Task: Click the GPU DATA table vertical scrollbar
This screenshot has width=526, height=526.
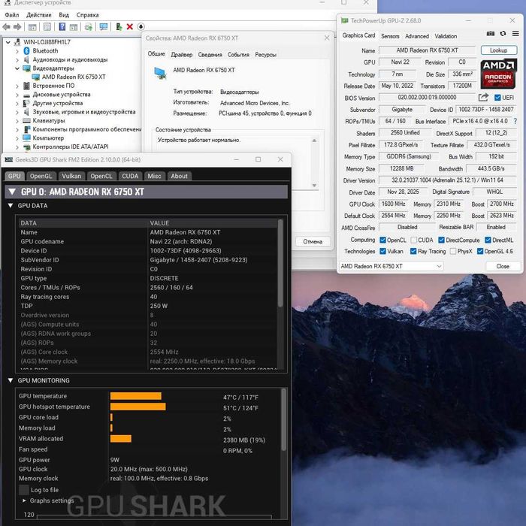Action: [280, 263]
